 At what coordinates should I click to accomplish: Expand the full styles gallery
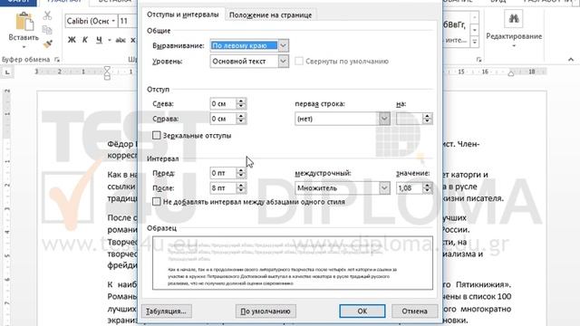tap(475, 42)
